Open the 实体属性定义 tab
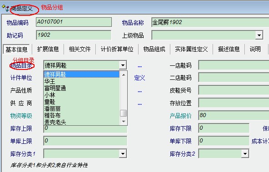Screen dimensions: 269x172 tap(191, 49)
